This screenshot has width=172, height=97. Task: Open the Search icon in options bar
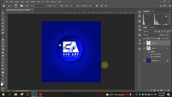[161, 6]
